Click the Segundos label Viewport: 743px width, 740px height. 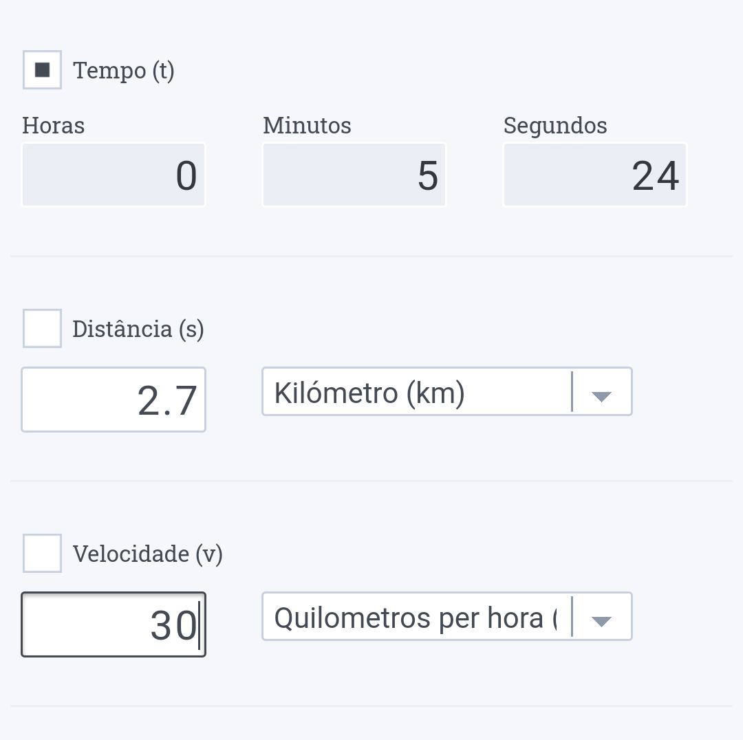click(x=555, y=126)
